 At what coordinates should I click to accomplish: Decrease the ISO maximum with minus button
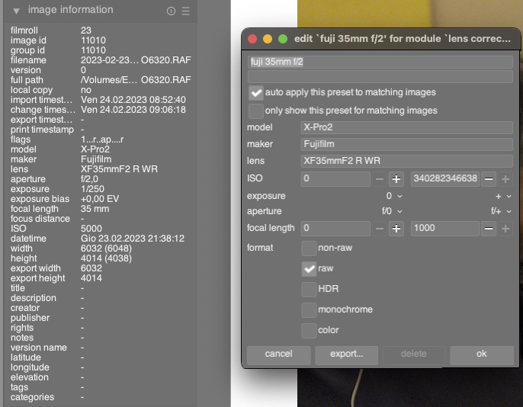(489, 179)
